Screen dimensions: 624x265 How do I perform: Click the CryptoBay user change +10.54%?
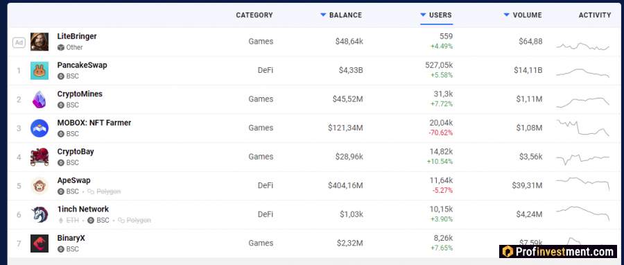[440, 162]
